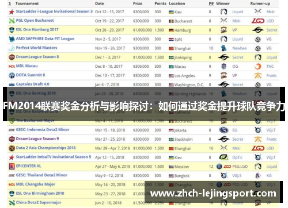Click the ESL icon beside ESL One Birmingham 2018
Screen dimensions: 288x208
click(12, 194)
